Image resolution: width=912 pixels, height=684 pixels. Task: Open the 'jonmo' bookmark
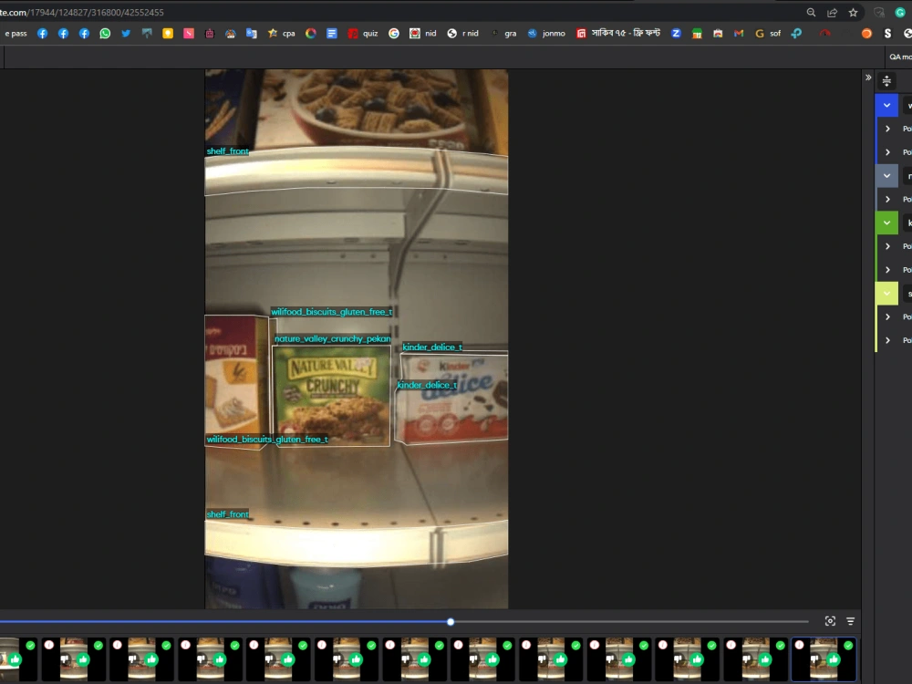[x=546, y=33]
